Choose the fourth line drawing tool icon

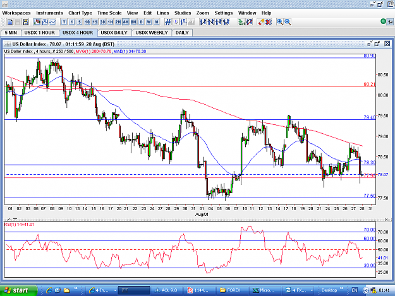(x=226, y=22)
